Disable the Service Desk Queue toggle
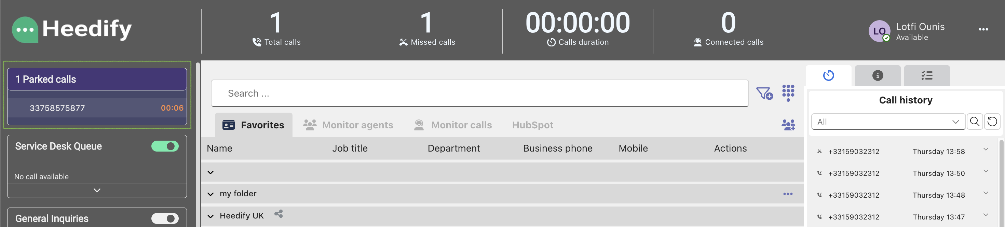Viewport: 1005px width, 227px height. pyautogui.click(x=165, y=146)
